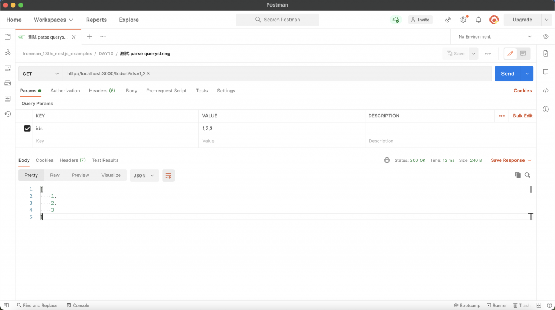Open the request info icon
The width and height of the screenshot is (555, 310).
[x=545, y=109]
